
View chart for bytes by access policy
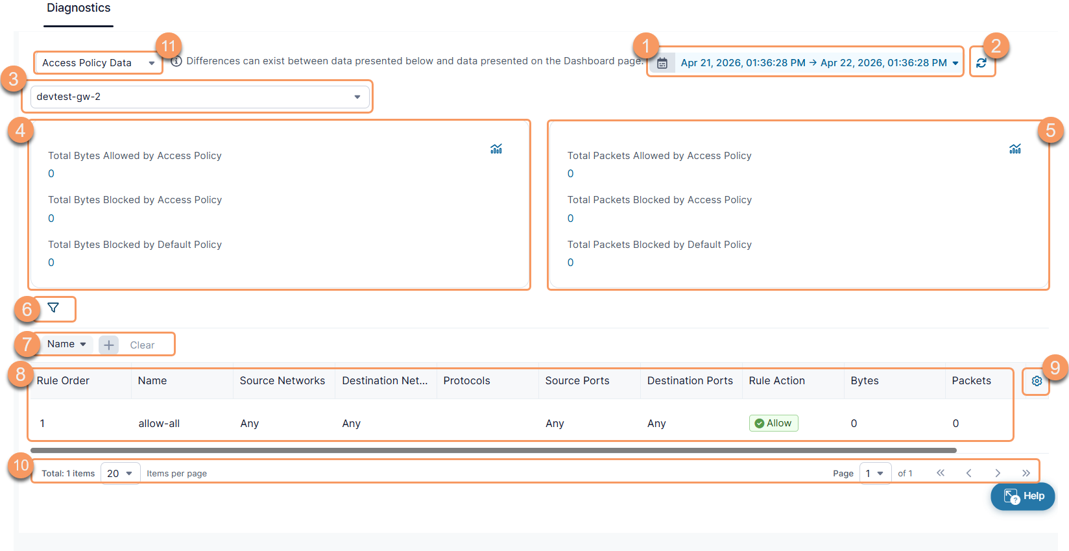496,149
